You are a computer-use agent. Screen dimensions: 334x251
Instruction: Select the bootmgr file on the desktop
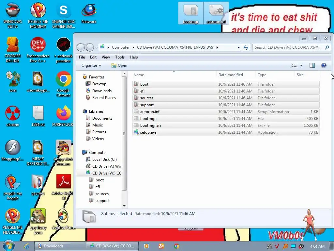point(190,13)
